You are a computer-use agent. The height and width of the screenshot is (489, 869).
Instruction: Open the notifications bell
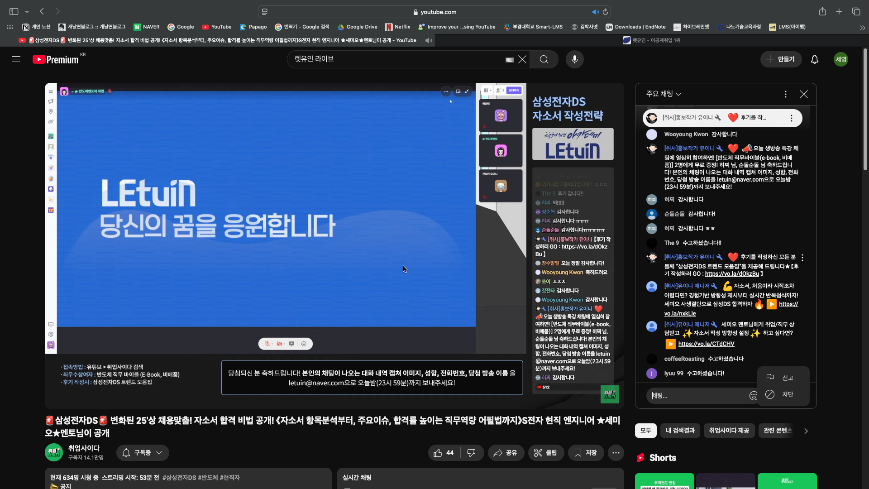814,59
